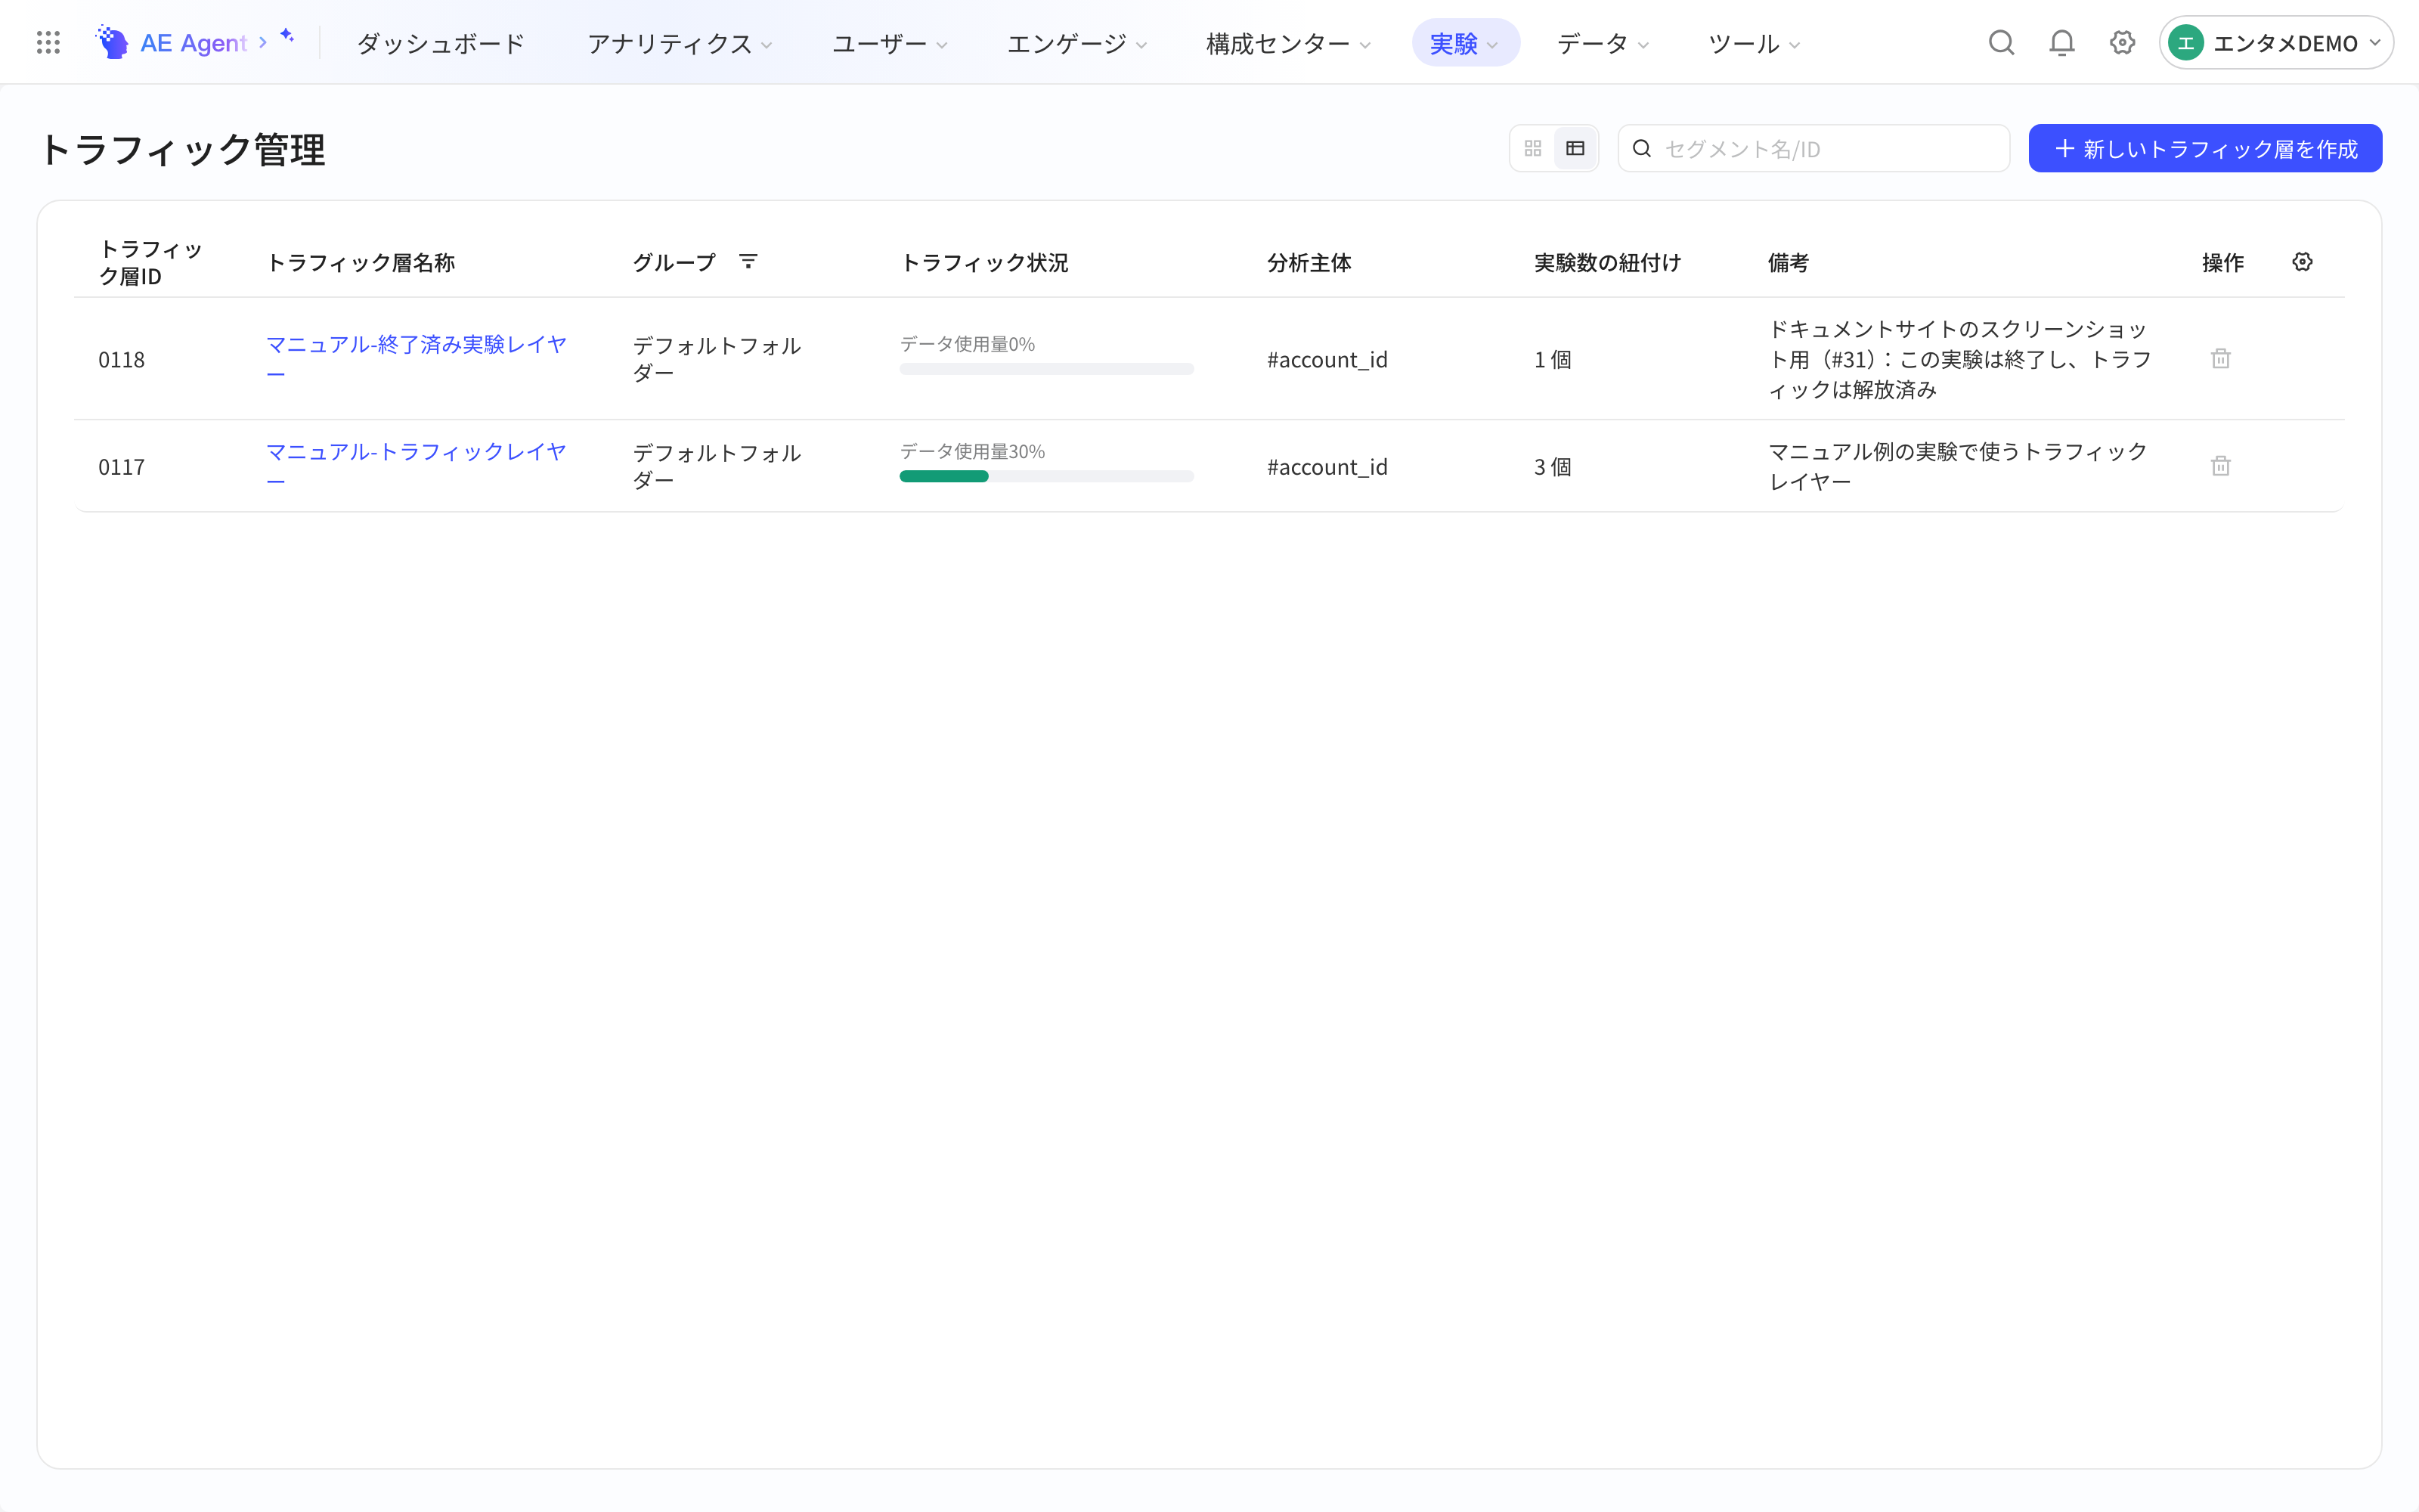Click the データ使用量30% progress bar
The width and height of the screenshot is (2419, 1512).
pos(1046,477)
